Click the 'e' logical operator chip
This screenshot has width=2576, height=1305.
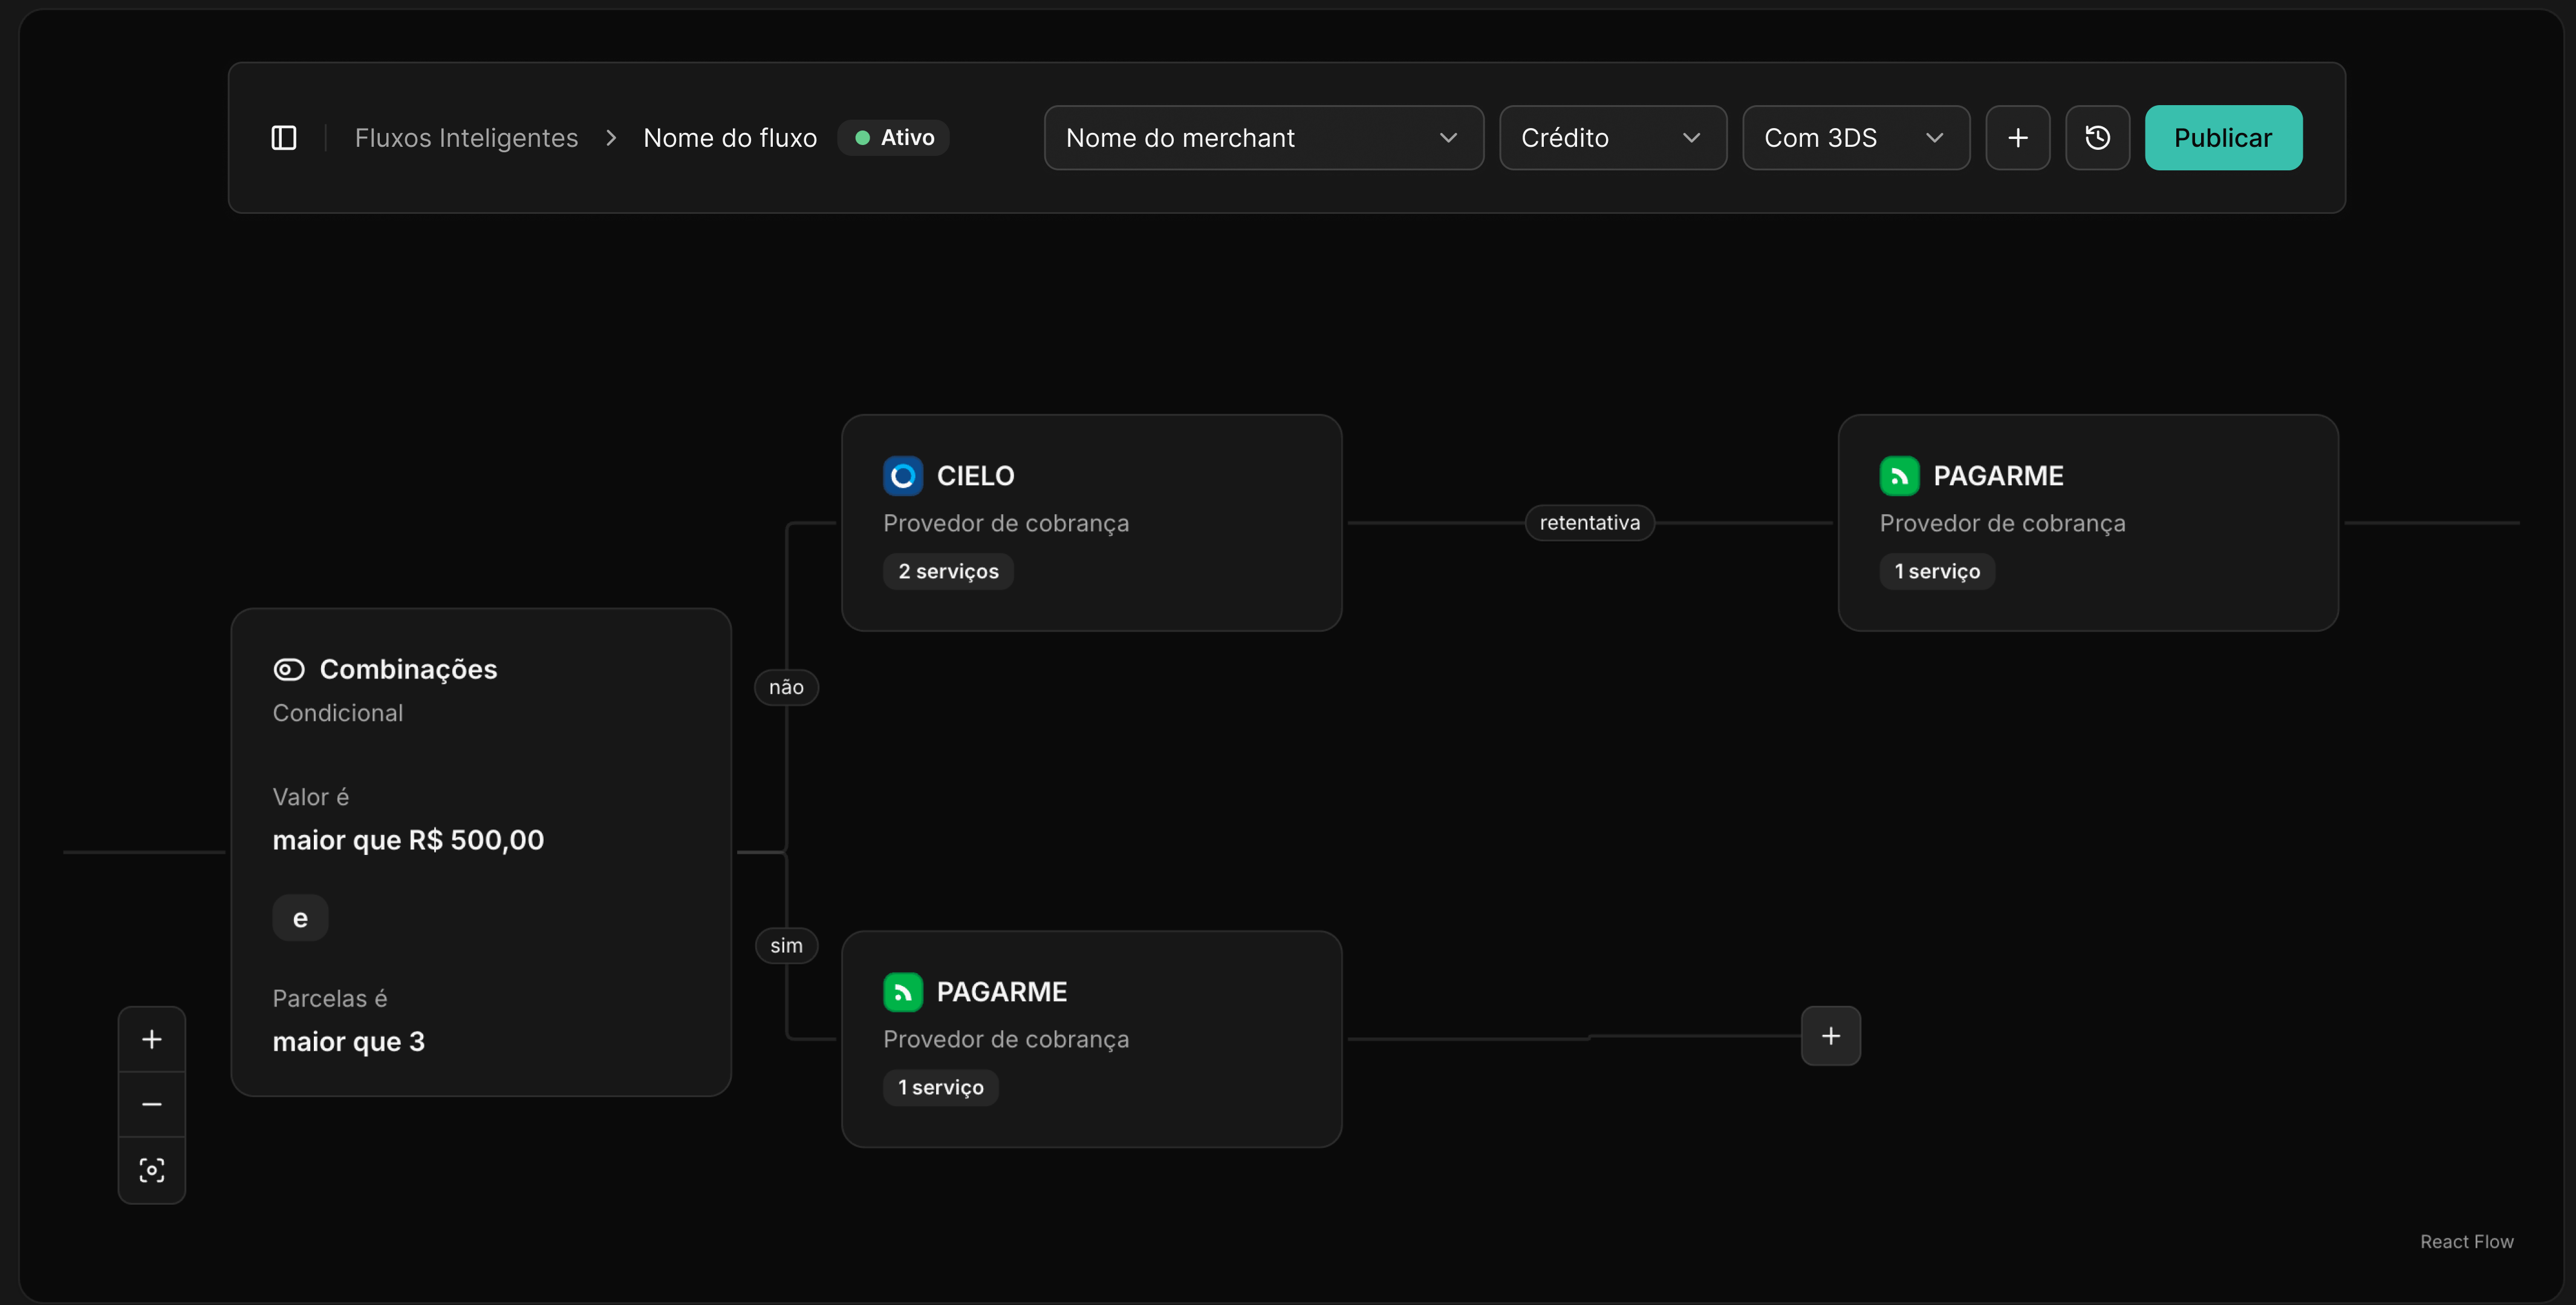(x=300, y=918)
